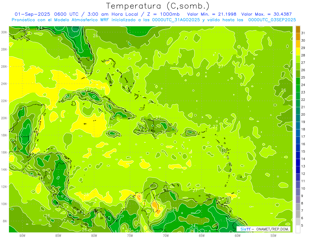Pick the green swatch between 23 and 24
This screenshot has width=310, height=239.
[x=298, y=88]
